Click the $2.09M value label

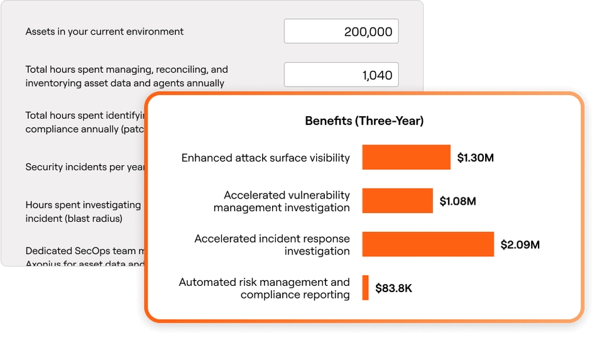(x=520, y=244)
